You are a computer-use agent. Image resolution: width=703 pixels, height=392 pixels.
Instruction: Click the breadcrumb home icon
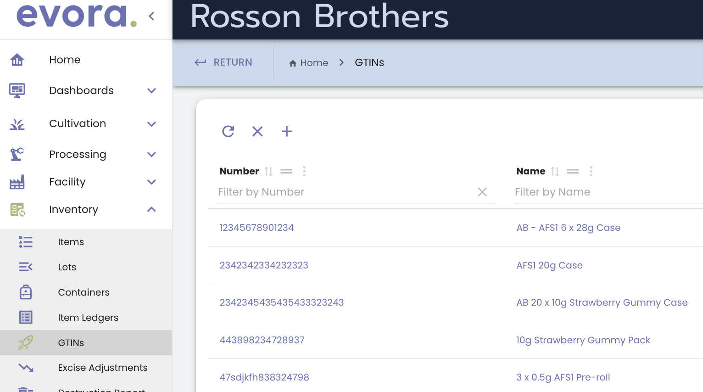(x=293, y=63)
